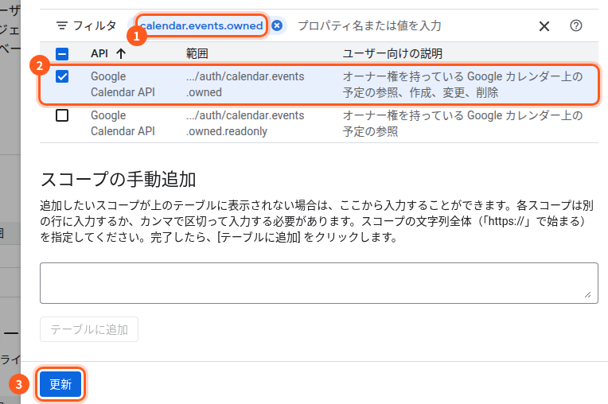This screenshot has height=404, width=608.
Task: Click the 範囲 column header
Action: coord(197,53)
